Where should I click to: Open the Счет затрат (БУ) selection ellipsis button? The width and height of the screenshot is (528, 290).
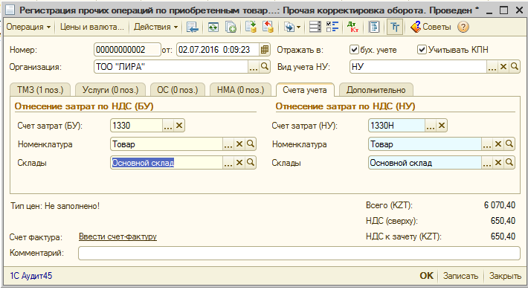pyautogui.click(x=167, y=126)
